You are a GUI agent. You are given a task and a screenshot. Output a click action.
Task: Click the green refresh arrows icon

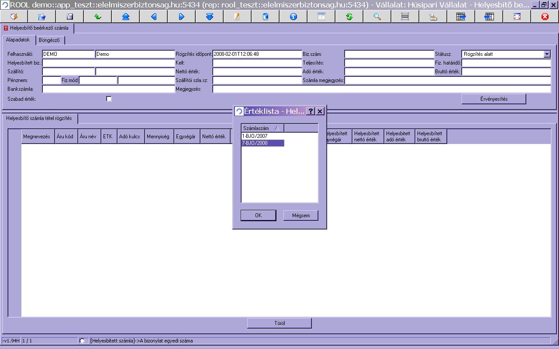349,17
